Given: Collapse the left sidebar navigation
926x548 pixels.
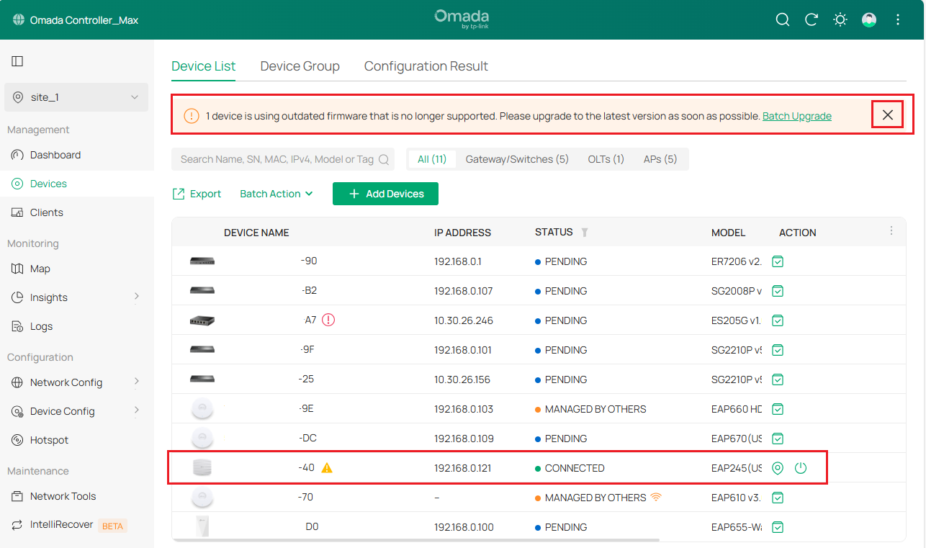Looking at the screenshot, I should (17, 60).
